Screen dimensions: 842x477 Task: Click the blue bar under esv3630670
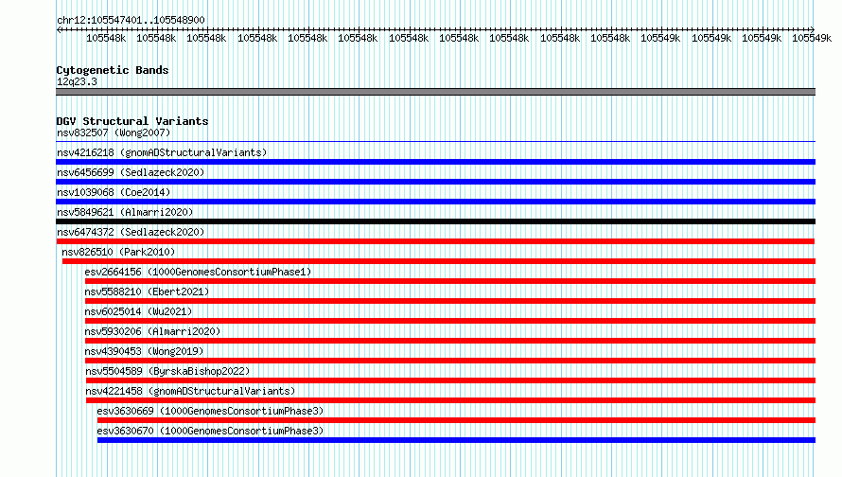pyautogui.click(x=456, y=440)
